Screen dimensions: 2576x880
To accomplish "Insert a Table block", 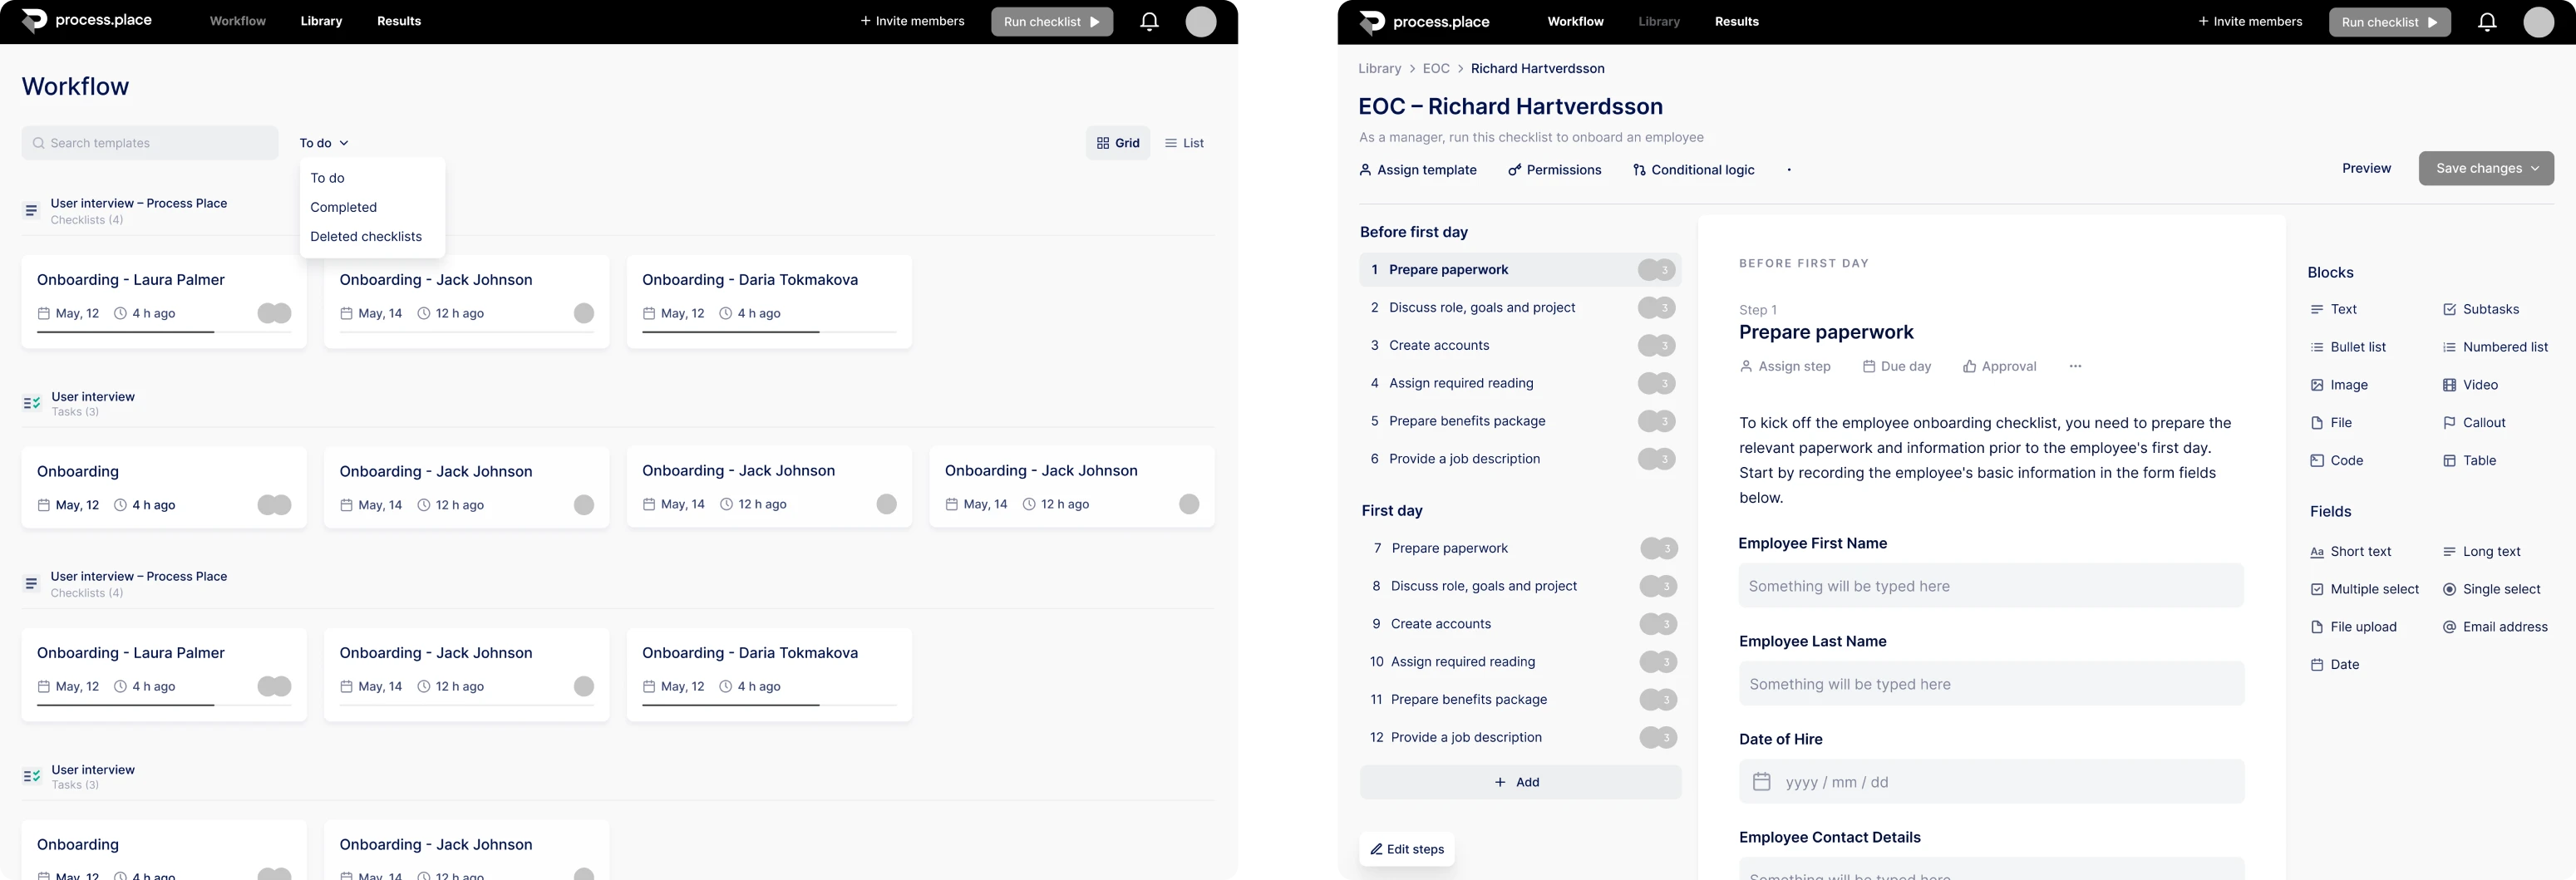I will coord(2468,461).
